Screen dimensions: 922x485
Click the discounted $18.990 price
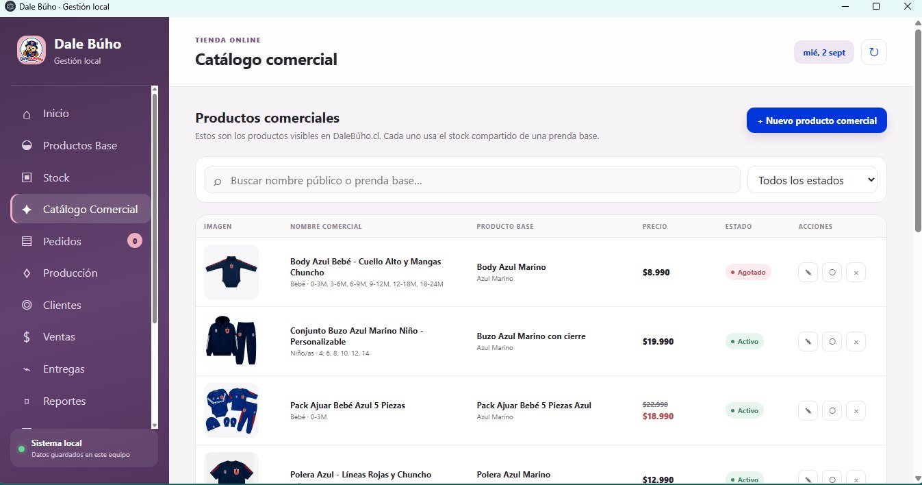click(x=658, y=416)
